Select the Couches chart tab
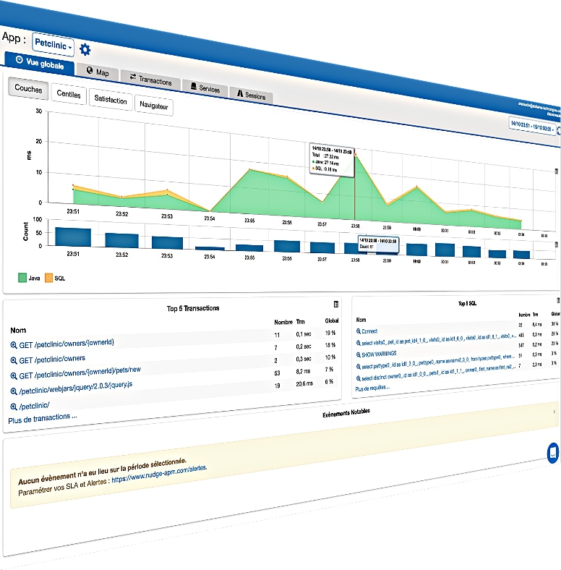561x570 pixels. (28, 88)
